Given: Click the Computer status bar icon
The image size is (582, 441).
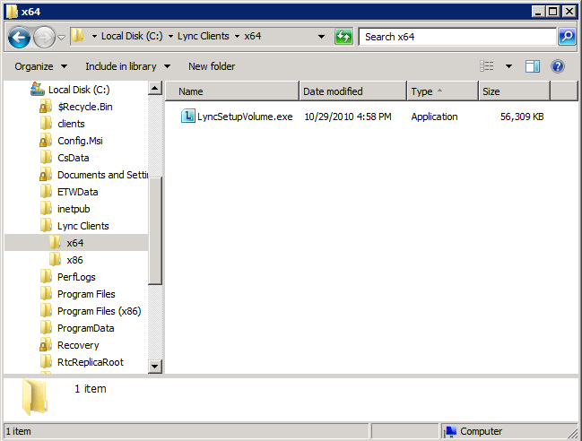Looking at the screenshot, I should pyautogui.click(x=450, y=431).
